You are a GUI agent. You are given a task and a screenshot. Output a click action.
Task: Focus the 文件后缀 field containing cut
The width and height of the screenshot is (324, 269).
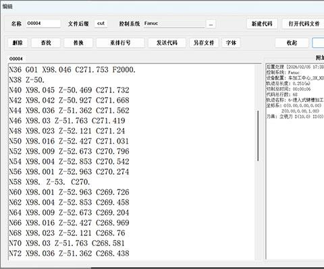coord(101,24)
